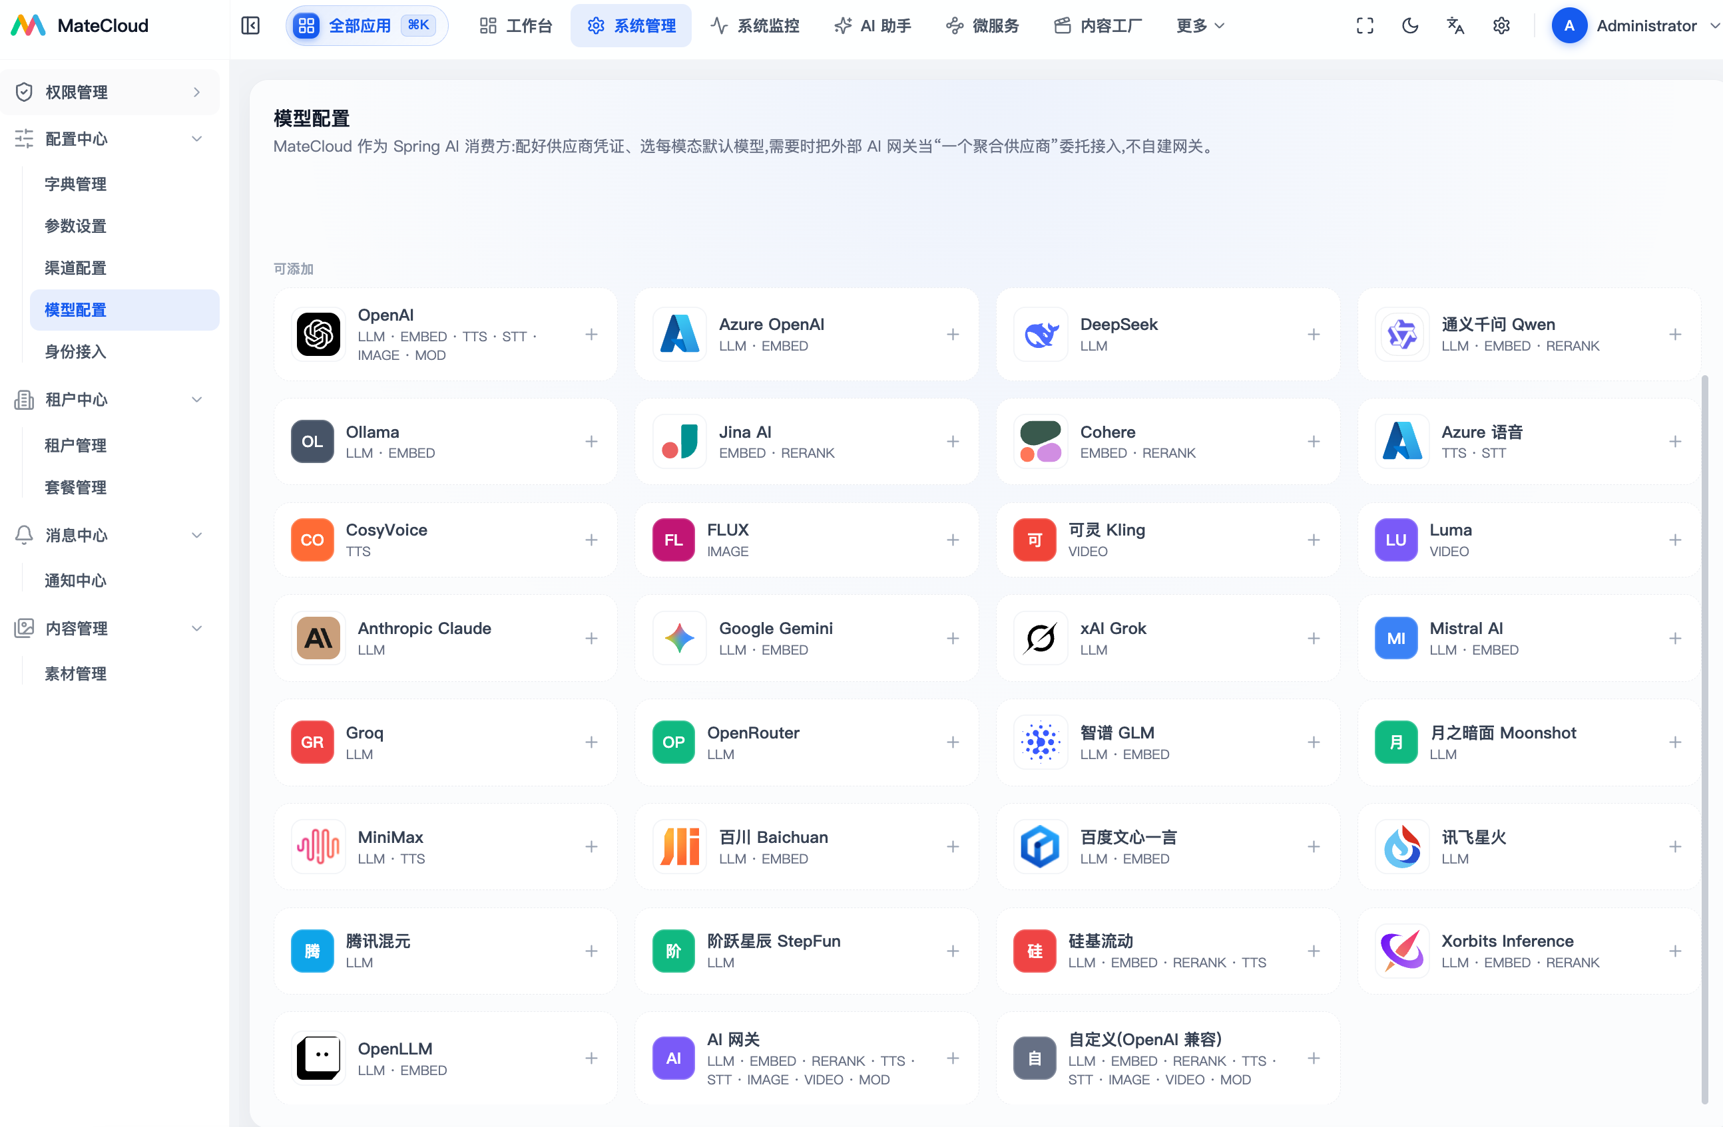Switch to the AI 助手 tab

click(872, 26)
